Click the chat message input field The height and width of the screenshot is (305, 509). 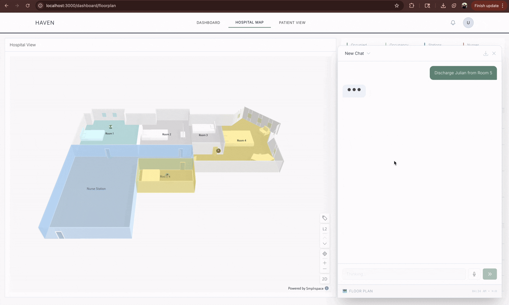404,274
